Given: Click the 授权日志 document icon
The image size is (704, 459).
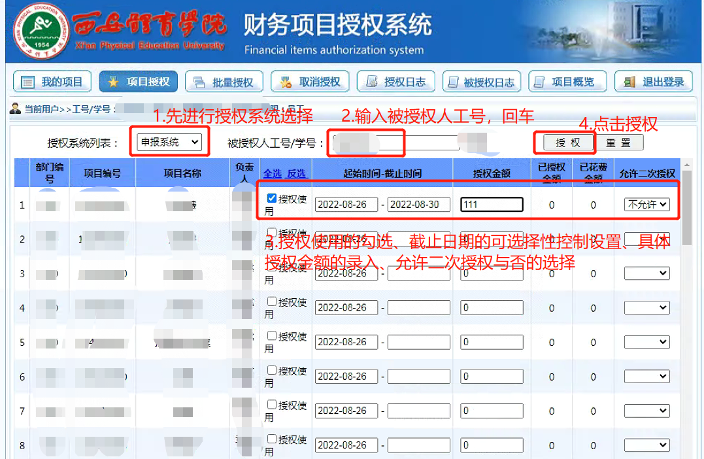Looking at the screenshot, I should [371, 82].
